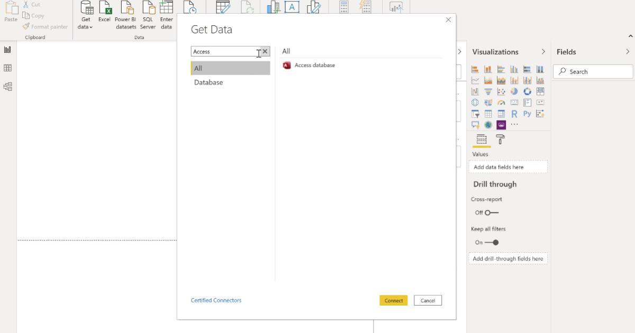Select the Slicer visual
Viewport: 635px width, 333px height.
(x=475, y=114)
